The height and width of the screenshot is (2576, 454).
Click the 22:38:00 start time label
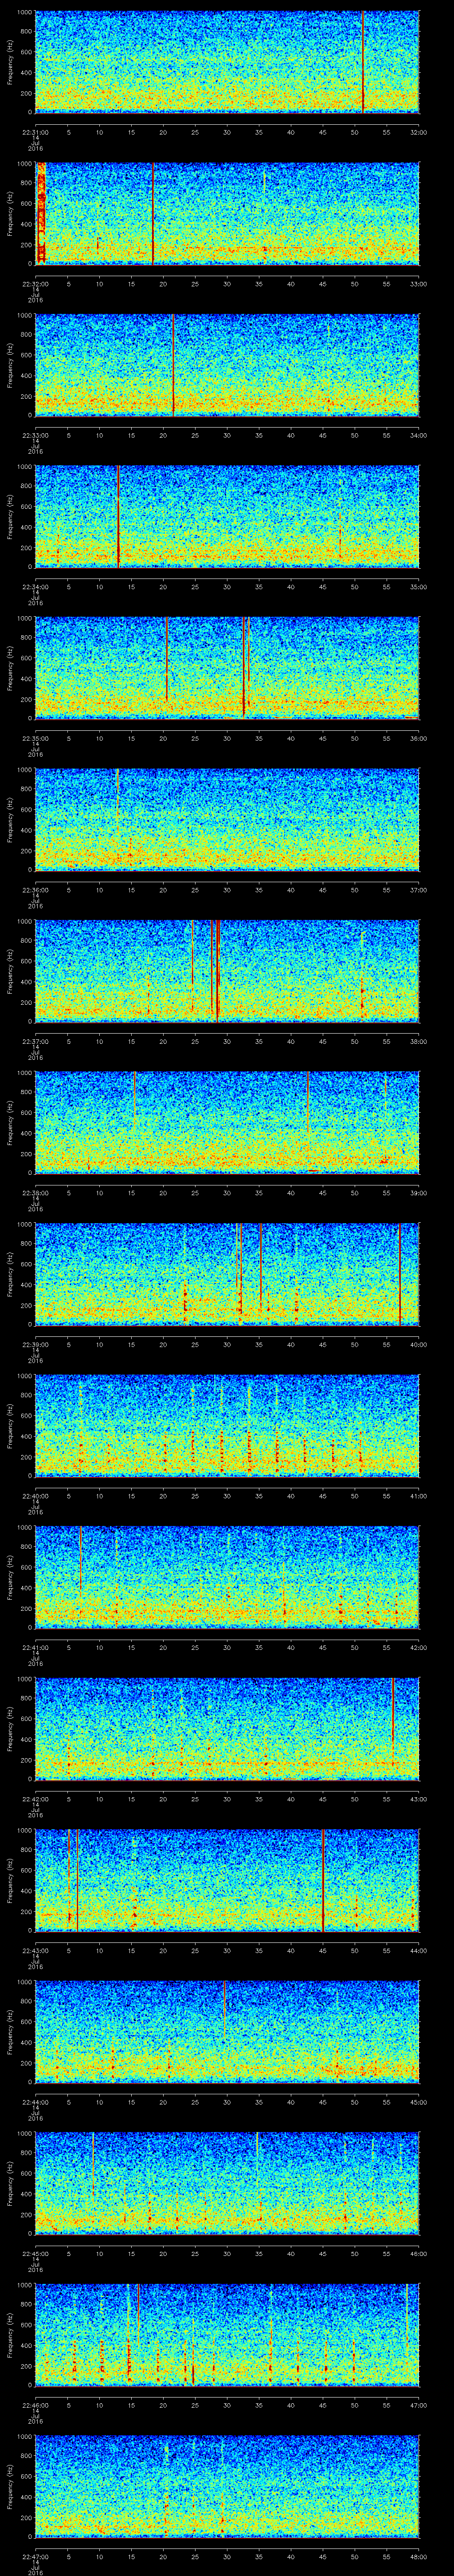tap(36, 1192)
